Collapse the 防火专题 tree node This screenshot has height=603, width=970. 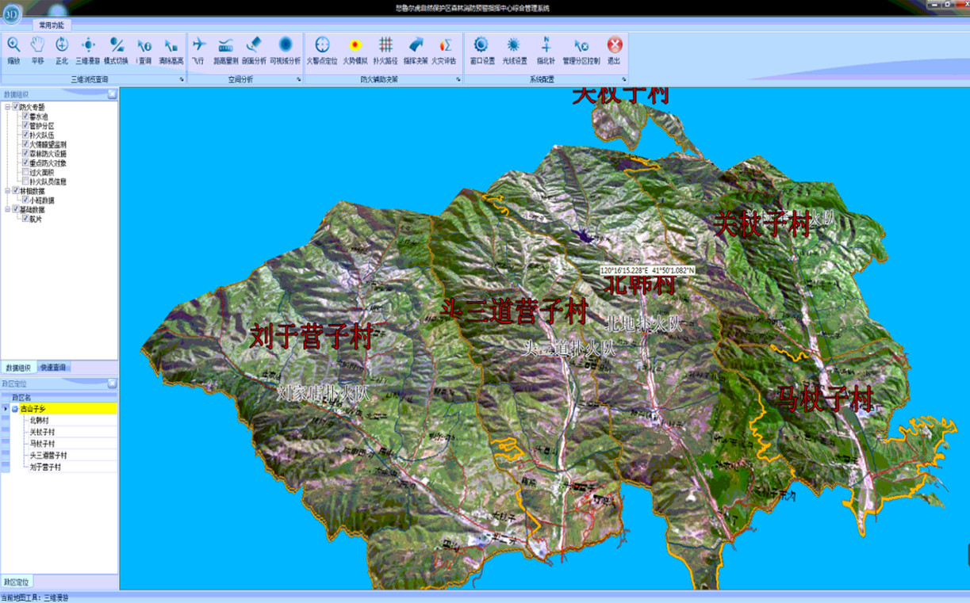7,107
